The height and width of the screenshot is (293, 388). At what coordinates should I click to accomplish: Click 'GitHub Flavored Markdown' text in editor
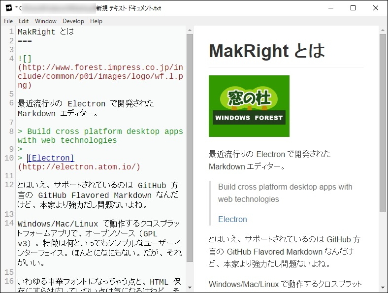pos(95,195)
